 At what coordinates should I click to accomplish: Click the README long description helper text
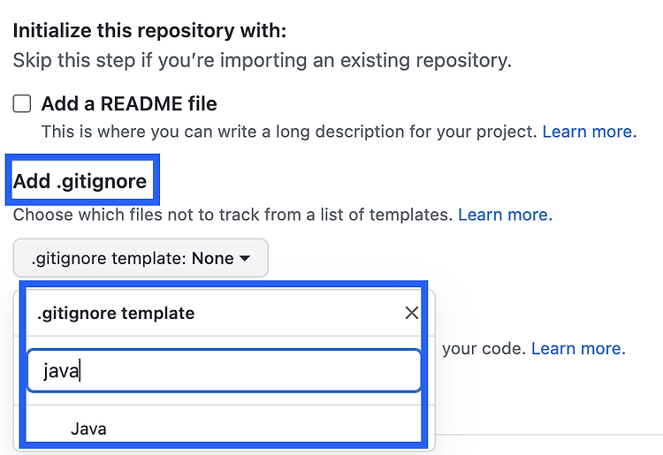[289, 132]
